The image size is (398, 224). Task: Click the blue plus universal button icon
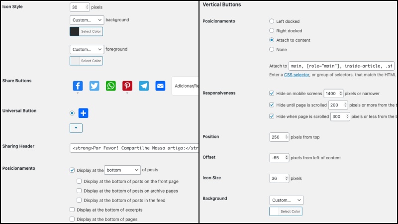[83, 113]
